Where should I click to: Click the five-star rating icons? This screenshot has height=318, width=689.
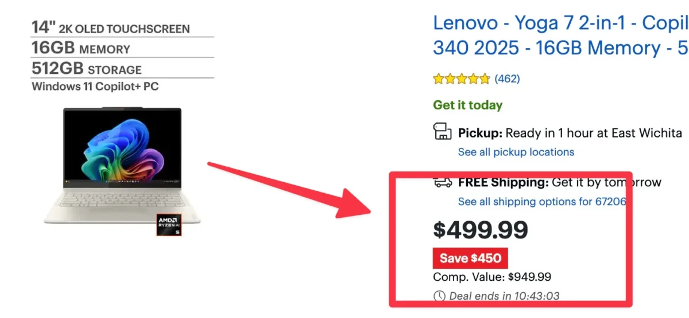tap(461, 78)
